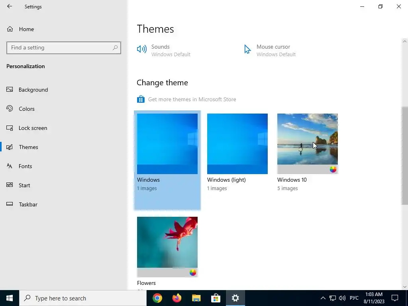Click the scrollbar down arrow
408x306 pixels.
coord(405,287)
